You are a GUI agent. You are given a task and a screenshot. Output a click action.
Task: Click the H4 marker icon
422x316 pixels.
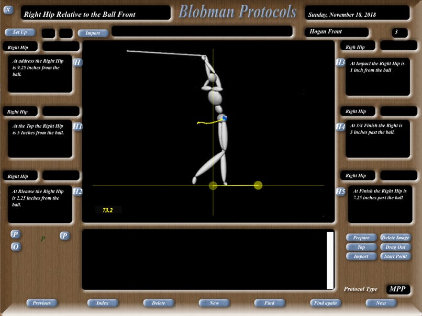(340, 127)
